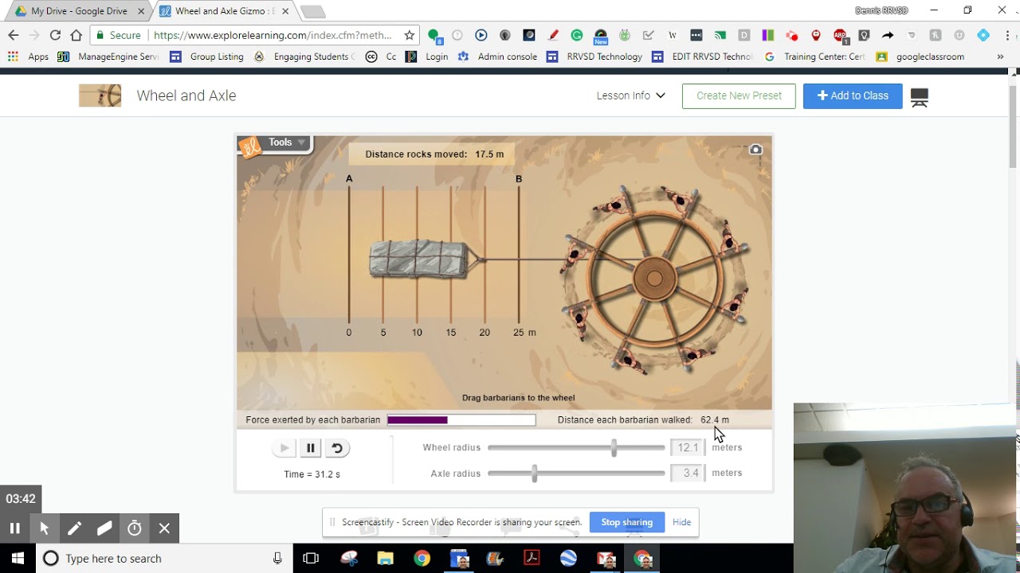Reset the simulation with the undo arrow
Screen dimensions: 1020x573
(x=337, y=448)
